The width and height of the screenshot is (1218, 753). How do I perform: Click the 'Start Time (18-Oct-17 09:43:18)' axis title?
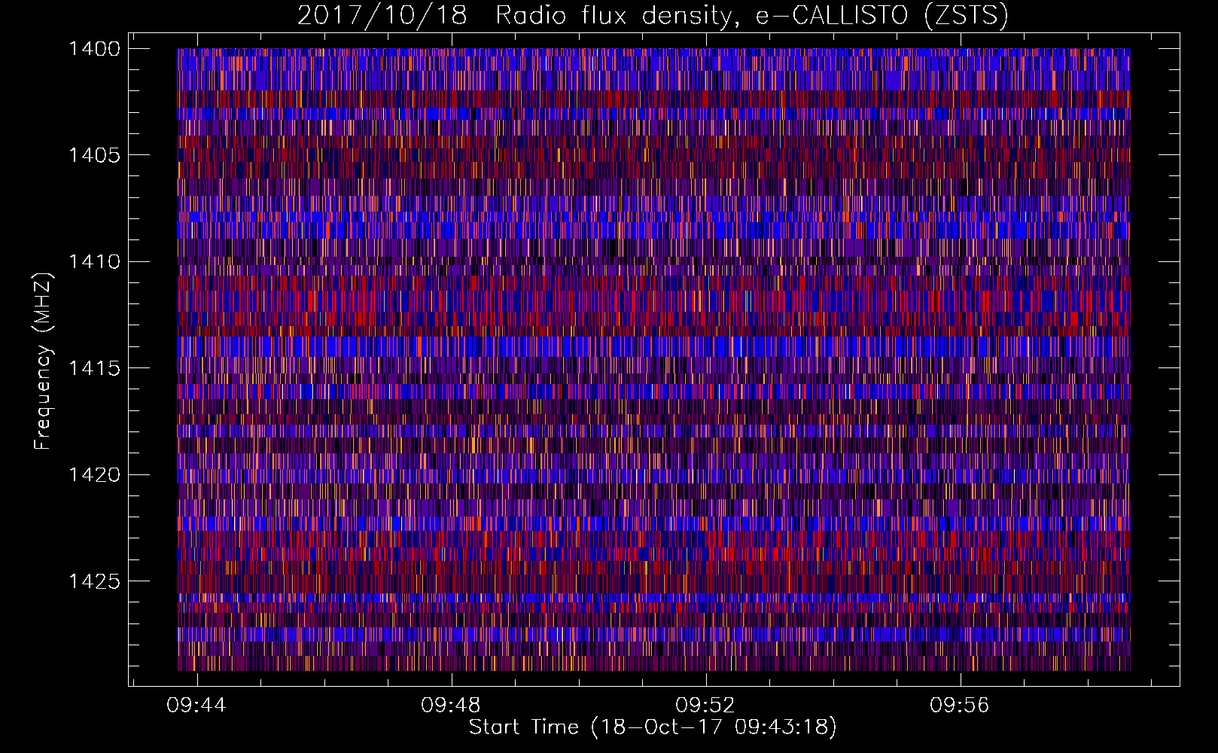(653, 727)
